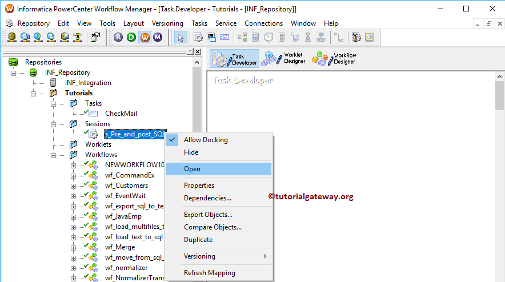The height and width of the screenshot is (282, 505).
Task: Click the traffic-light control task icon
Action: click(282, 37)
